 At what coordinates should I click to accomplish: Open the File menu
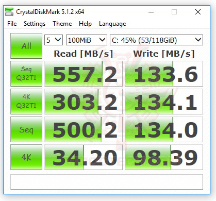point(12,24)
